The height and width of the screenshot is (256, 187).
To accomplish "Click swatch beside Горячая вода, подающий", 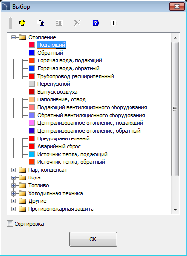I will tap(32, 60).
